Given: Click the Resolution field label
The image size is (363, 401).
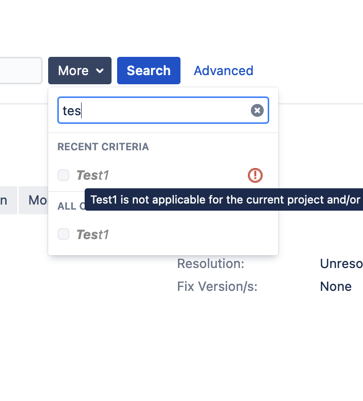Looking at the screenshot, I should tap(210, 264).
